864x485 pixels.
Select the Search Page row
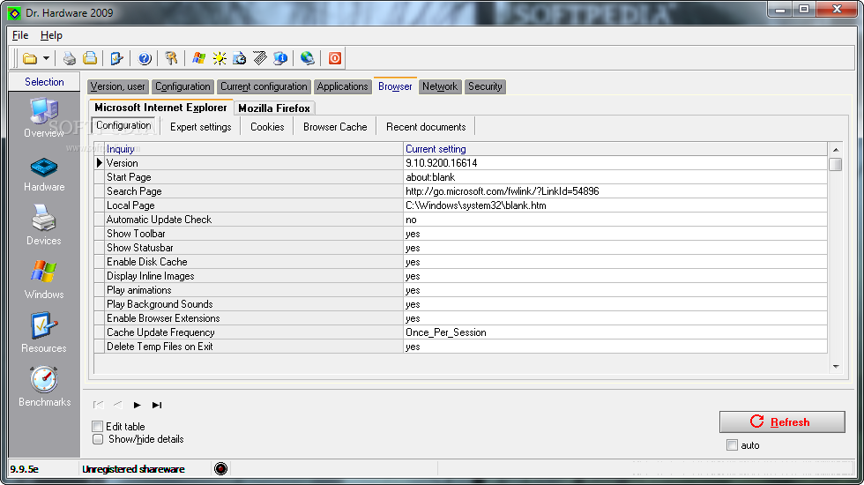(x=460, y=191)
